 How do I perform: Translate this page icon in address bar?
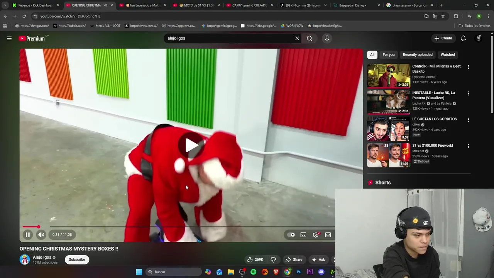click(435, 16)
